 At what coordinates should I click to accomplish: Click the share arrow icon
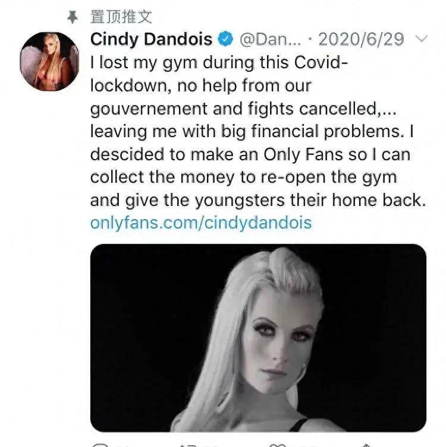point(366,445)
